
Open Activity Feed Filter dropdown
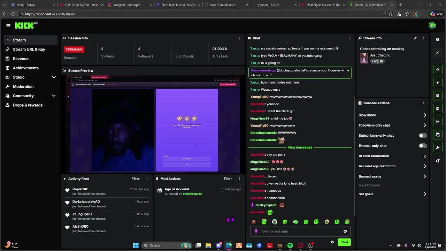coord(136,178)
